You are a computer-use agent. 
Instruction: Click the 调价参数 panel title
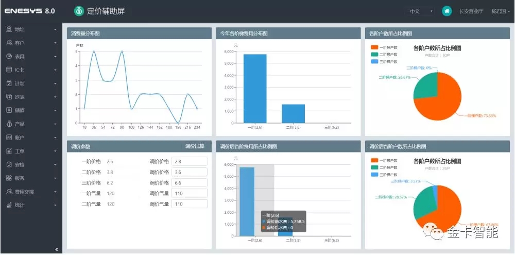80,146
